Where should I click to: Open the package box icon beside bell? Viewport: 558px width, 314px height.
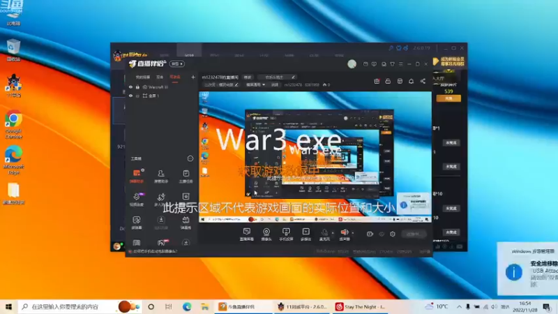400,82
